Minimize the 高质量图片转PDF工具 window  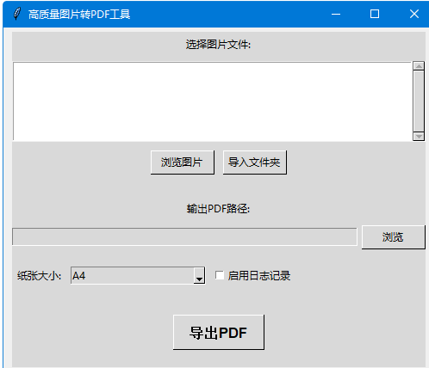336,14
